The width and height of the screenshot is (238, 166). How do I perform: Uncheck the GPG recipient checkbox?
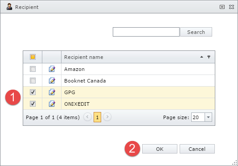[x=33, y=92]
